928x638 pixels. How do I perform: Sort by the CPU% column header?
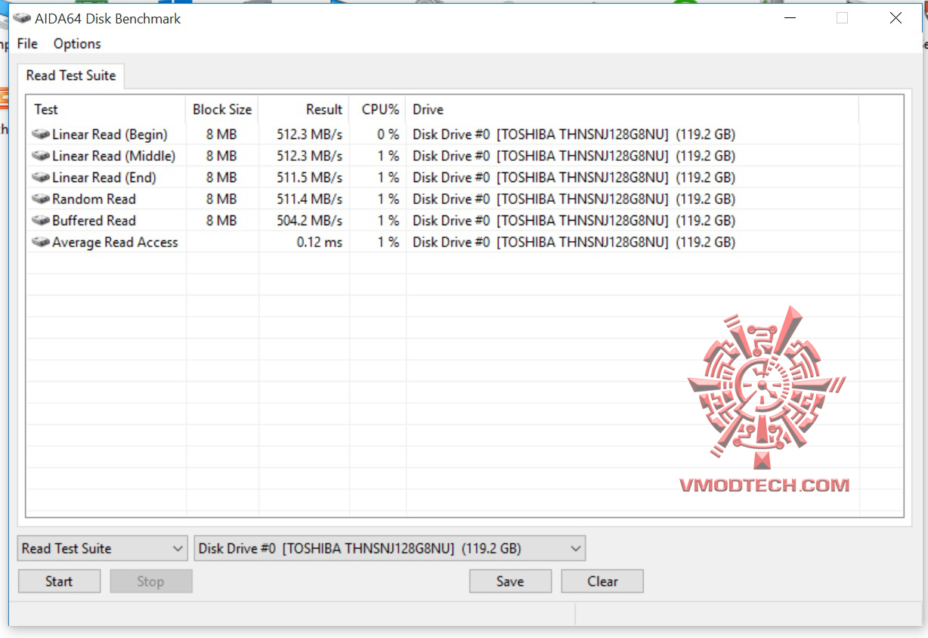pyautogui.click(x=378, y=110)
